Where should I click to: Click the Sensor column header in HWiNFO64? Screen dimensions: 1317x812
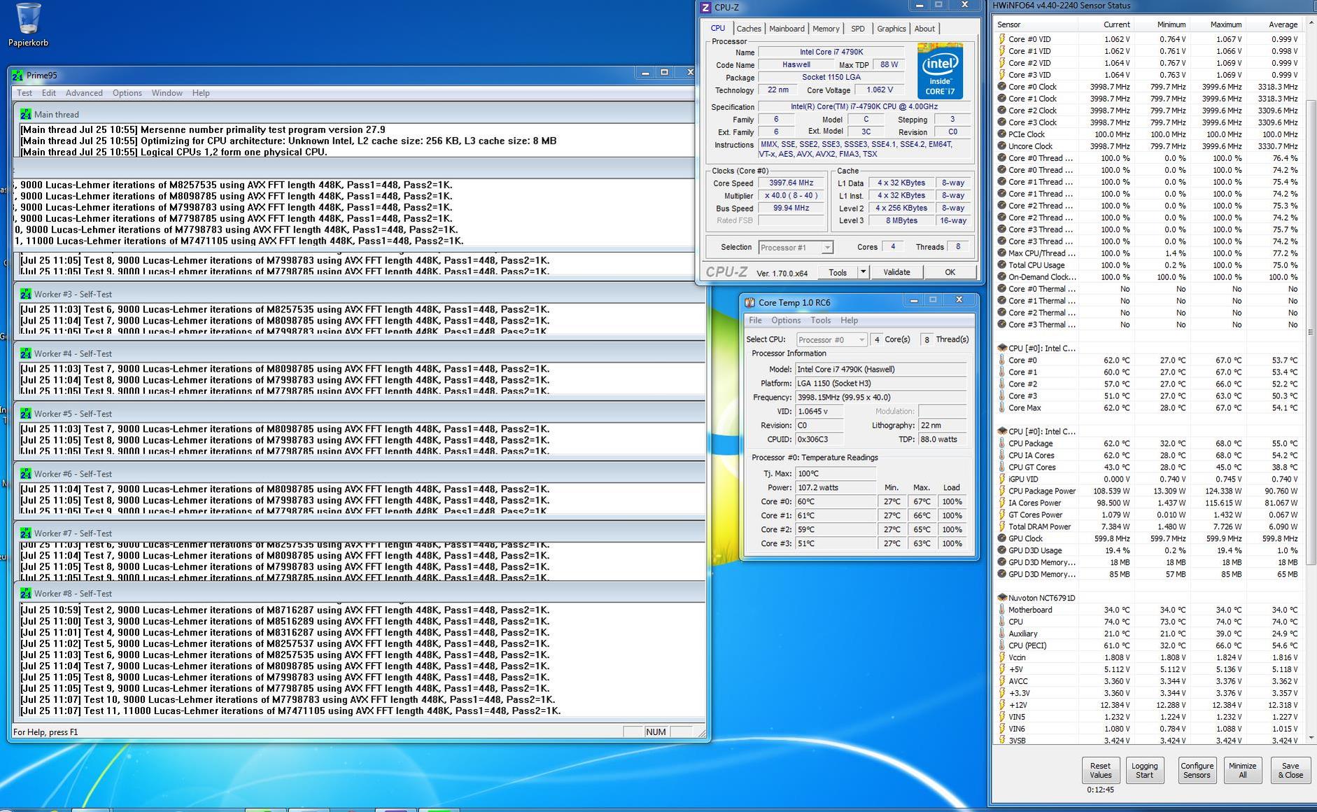pyautogui.click(x=1037, y=24)
